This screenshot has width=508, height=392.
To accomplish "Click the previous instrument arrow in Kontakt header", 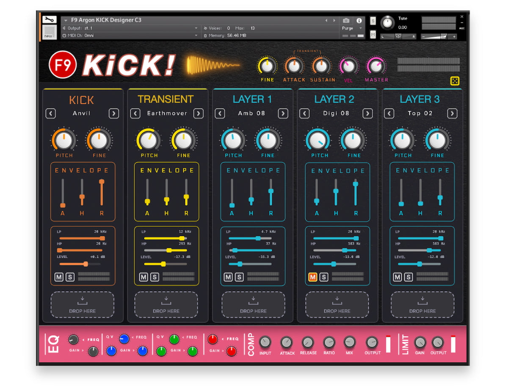I will 326,20.
